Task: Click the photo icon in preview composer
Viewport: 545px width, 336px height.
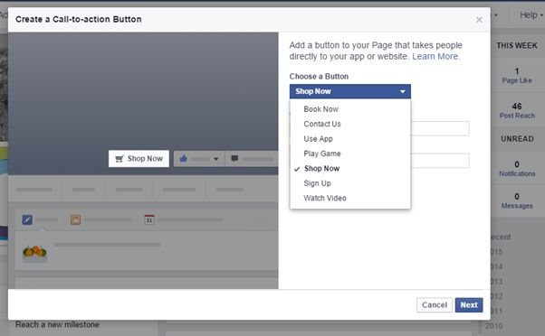Action: click(x=75, y=219)
